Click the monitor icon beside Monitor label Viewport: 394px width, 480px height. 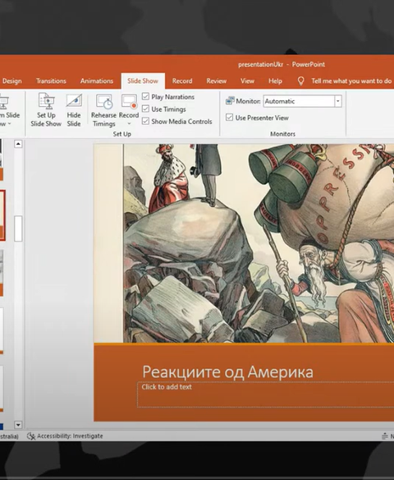point(230,101)
